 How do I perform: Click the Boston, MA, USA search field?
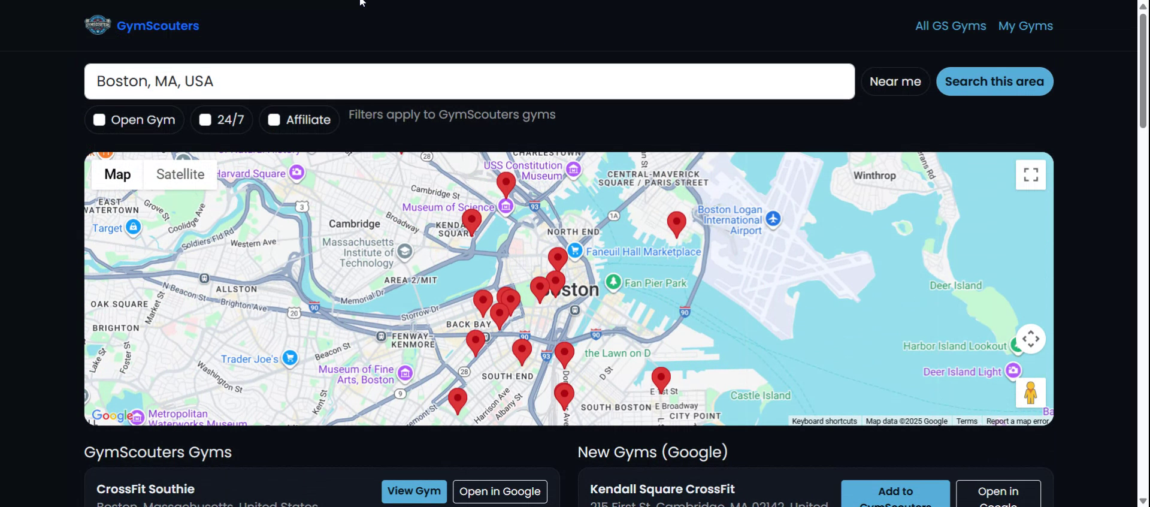[470, 82]
